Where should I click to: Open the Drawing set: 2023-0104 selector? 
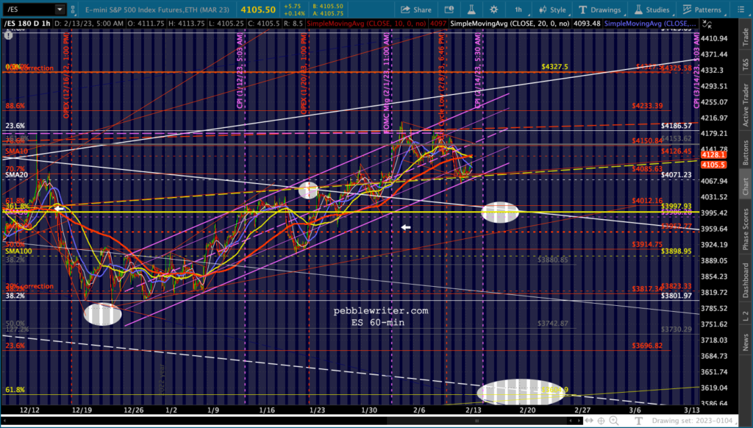pos(694,421)
